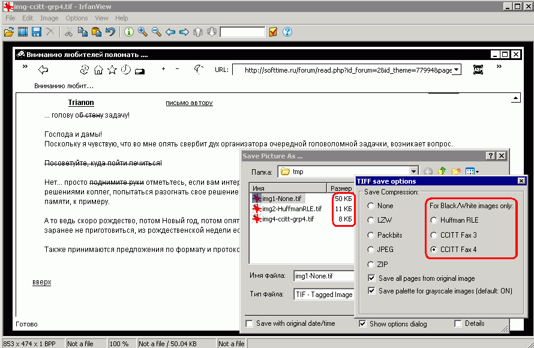Select the LZW compression option
Screen dimensions: 534x348
[x=371, y=220]
